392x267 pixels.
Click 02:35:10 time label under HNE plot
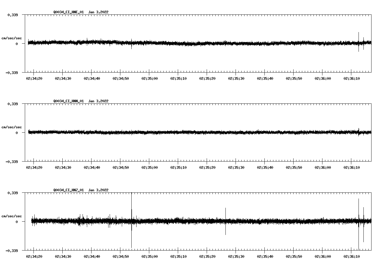178,78
